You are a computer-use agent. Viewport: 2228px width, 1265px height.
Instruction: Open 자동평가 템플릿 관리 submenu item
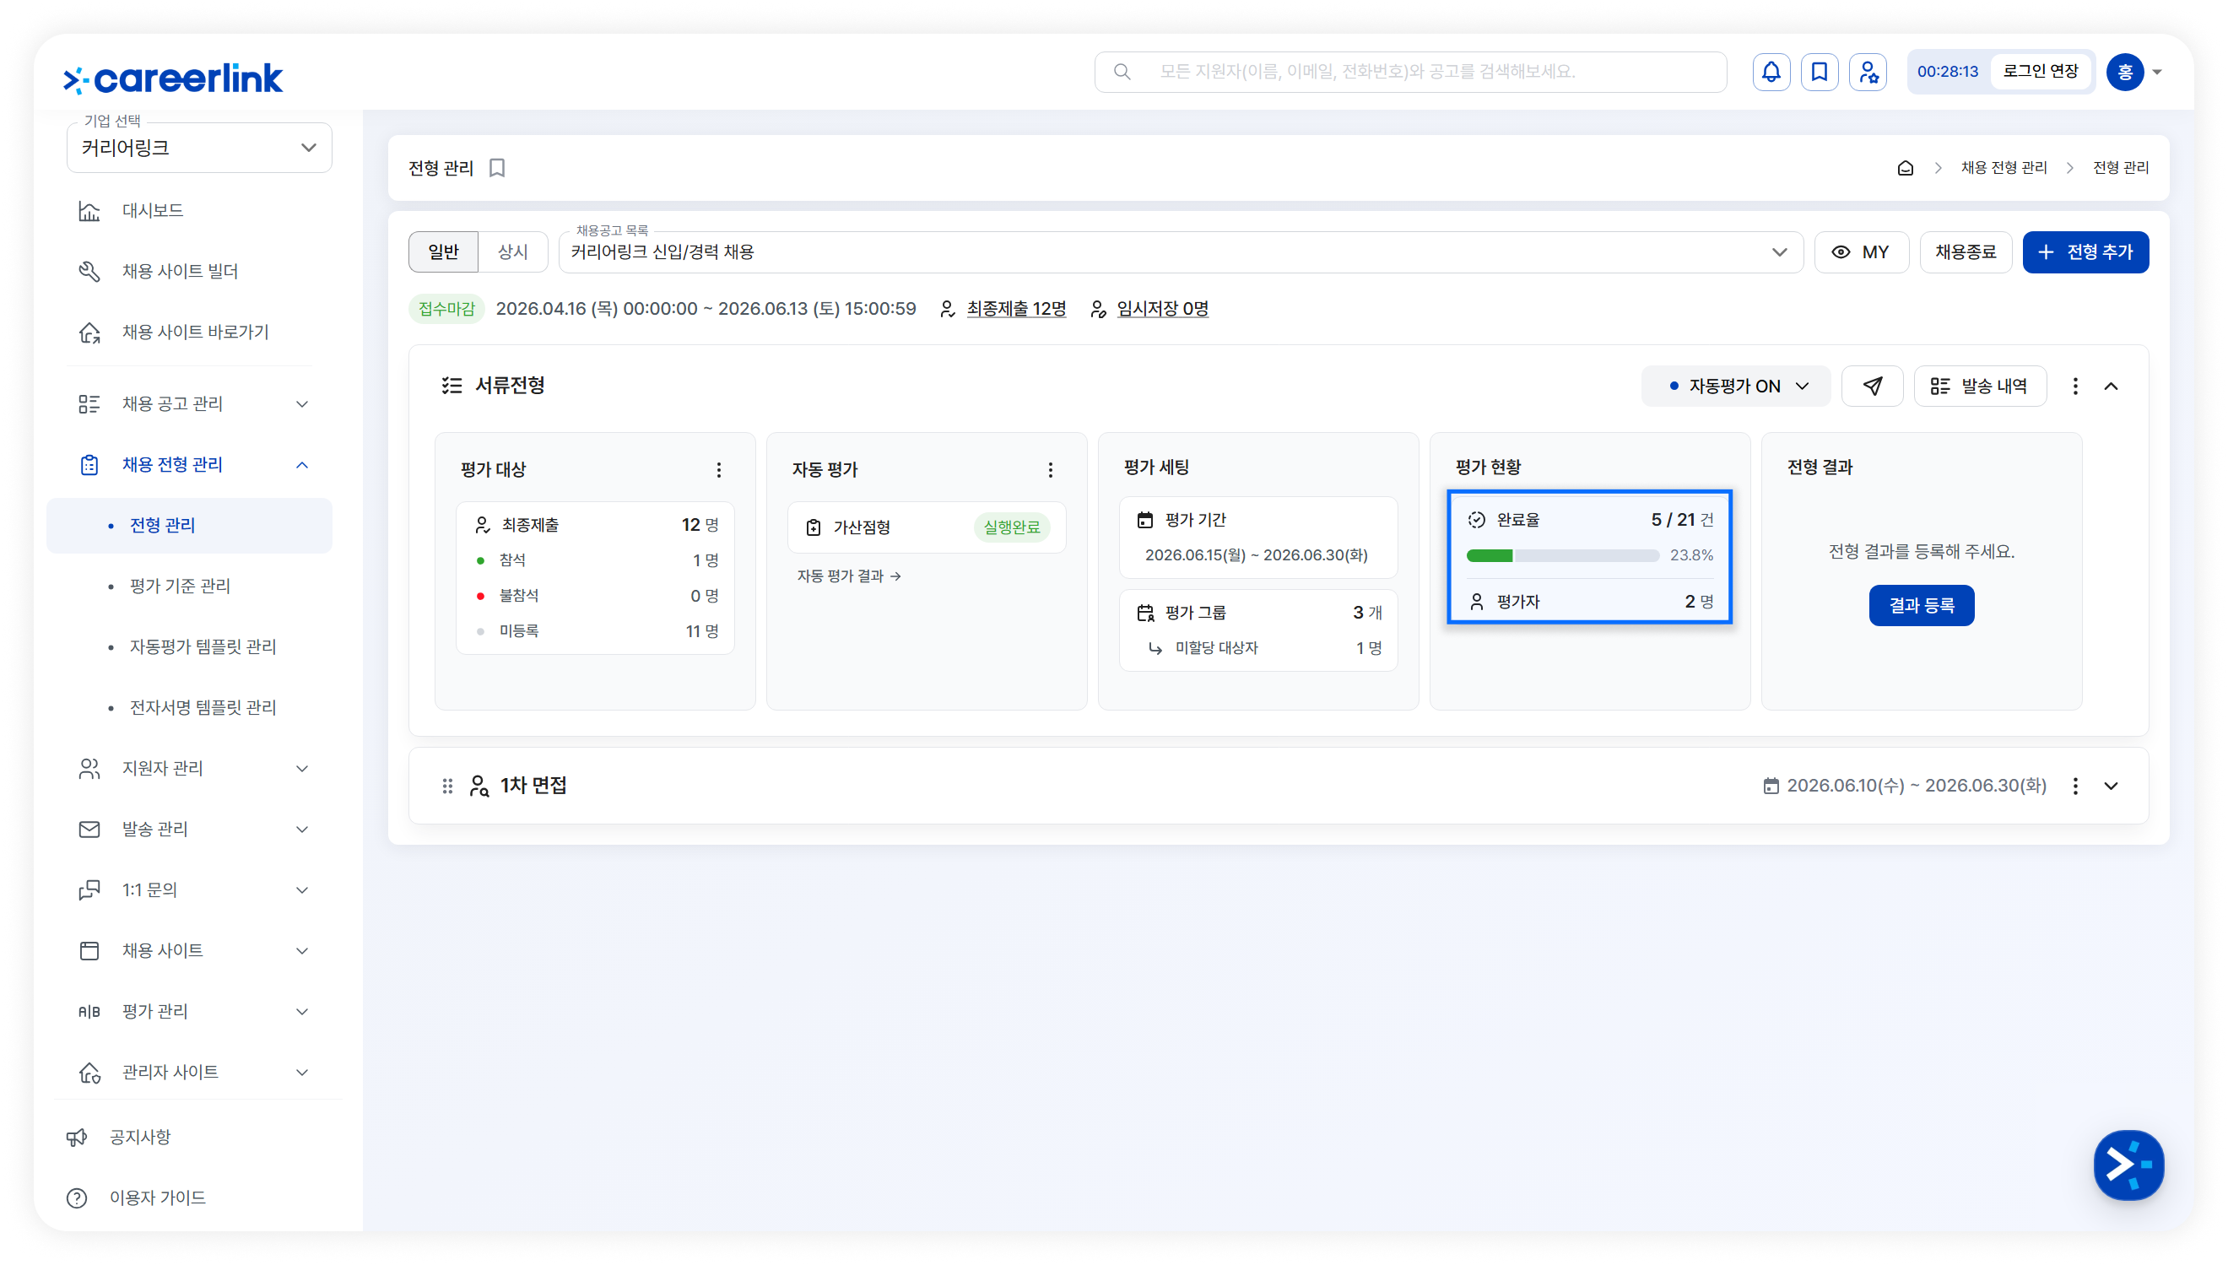point(203,647)
